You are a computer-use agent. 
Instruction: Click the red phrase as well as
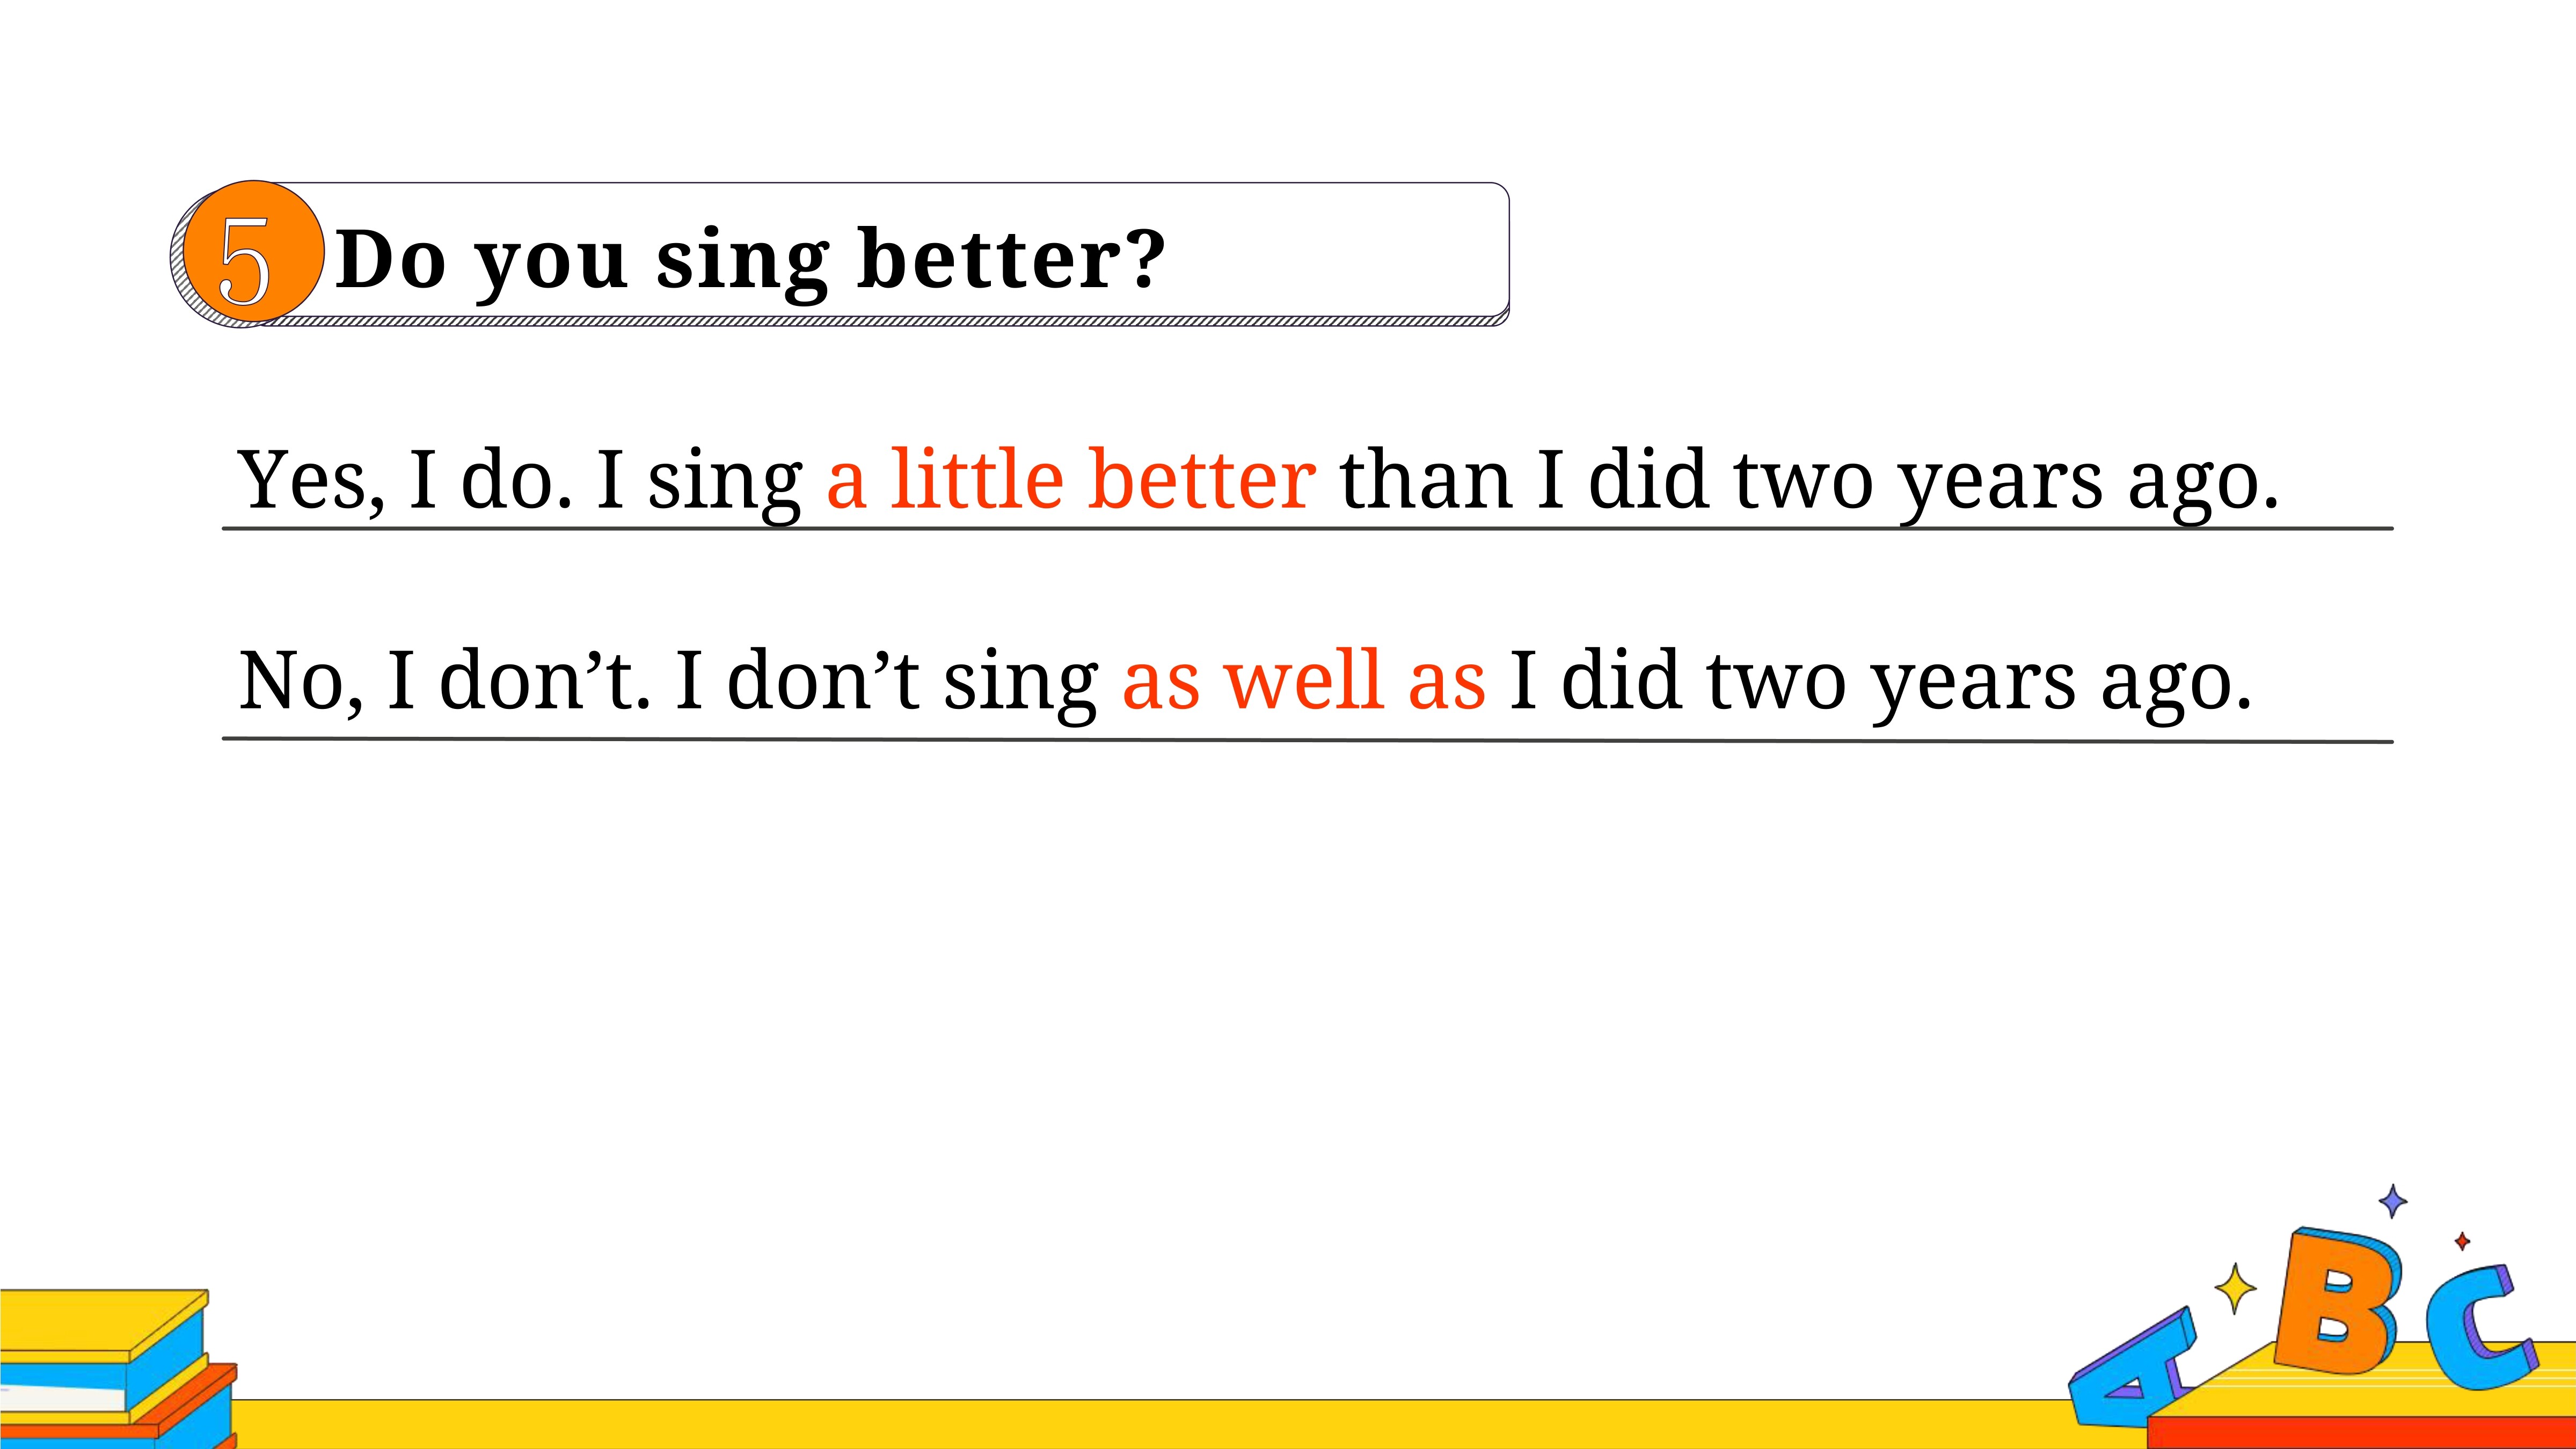click(x=1304, y=680)
